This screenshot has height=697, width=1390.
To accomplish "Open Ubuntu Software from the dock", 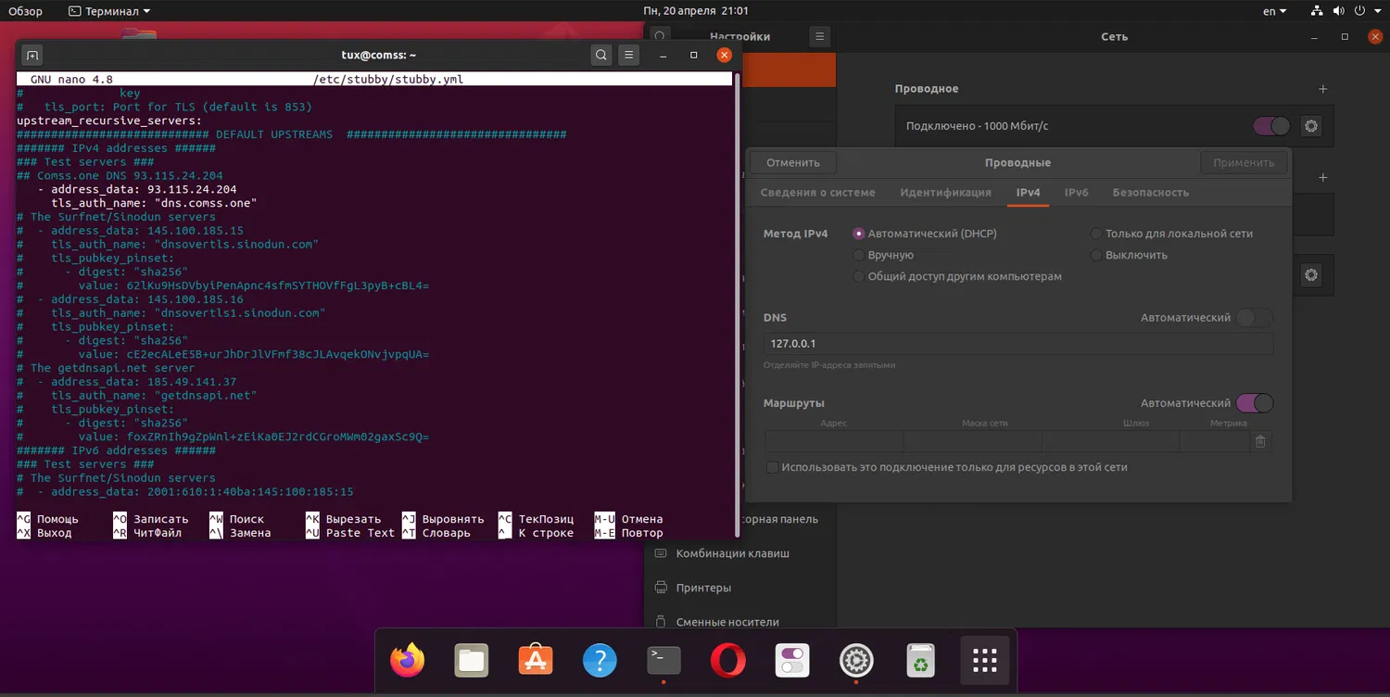I will coord(536,661).
